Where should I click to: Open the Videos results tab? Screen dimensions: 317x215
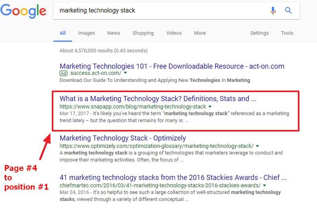[174, 33]
